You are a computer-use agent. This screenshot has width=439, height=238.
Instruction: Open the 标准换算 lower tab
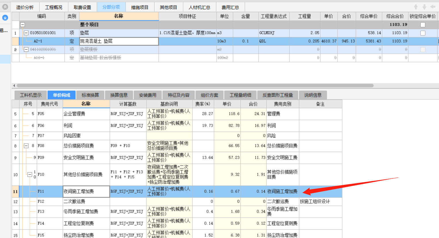(x=90, y=95)
